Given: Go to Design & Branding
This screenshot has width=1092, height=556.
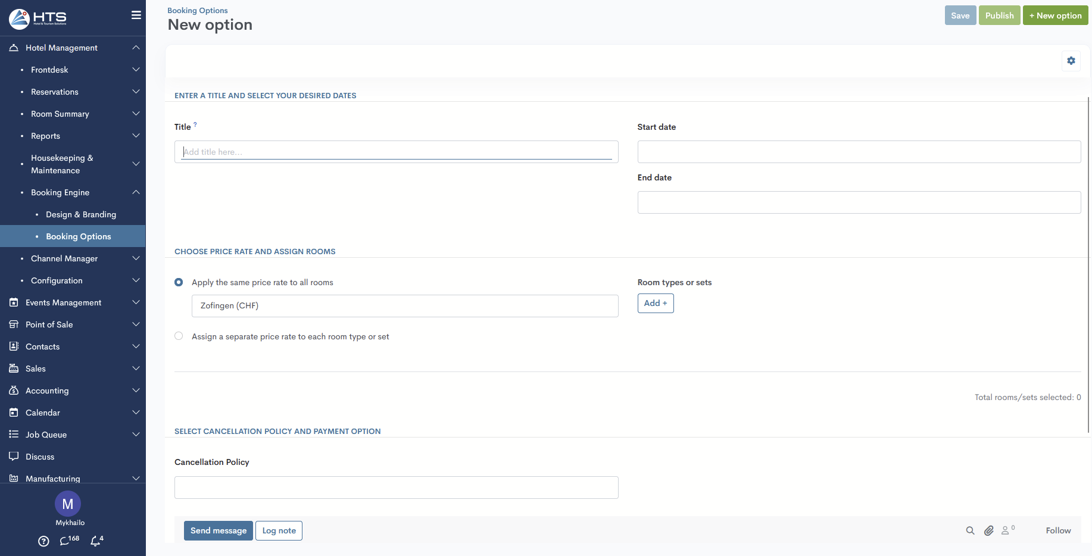Looking at the screenshot, I should (x=81, y=214).
